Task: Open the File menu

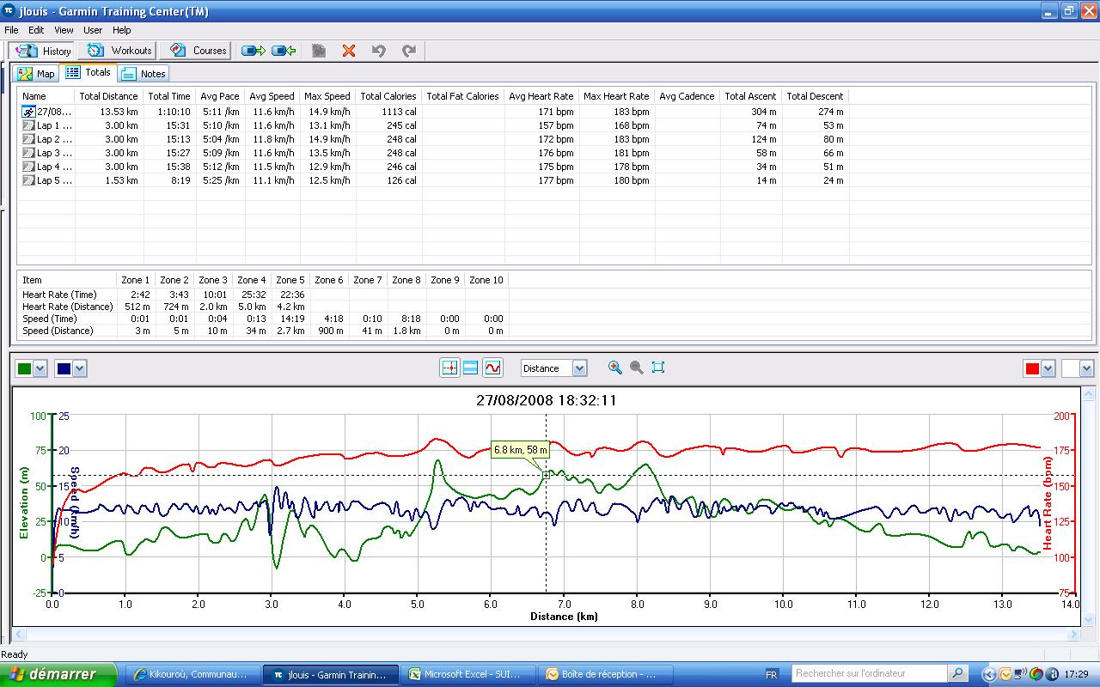Action: coord(11,30)
